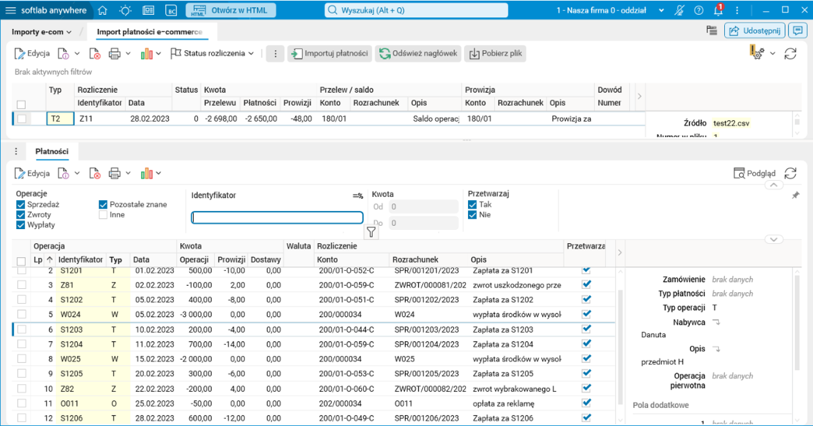
Task: Click the chart icon in upper toolbar
Action: (147, 53)
